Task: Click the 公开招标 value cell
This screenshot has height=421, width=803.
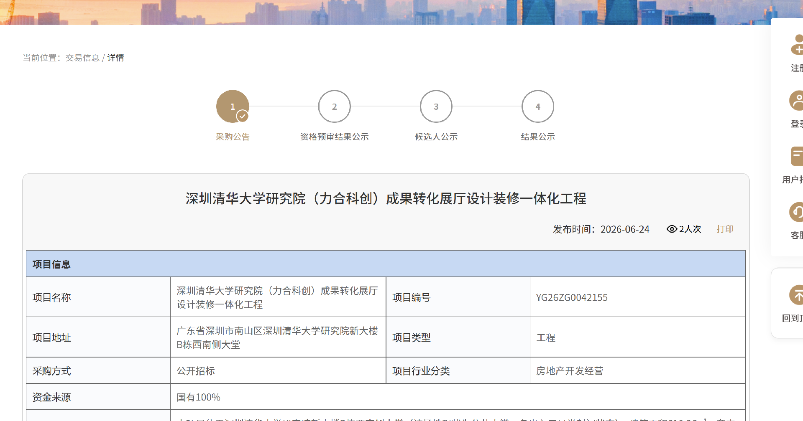Action: click(278, 370)
